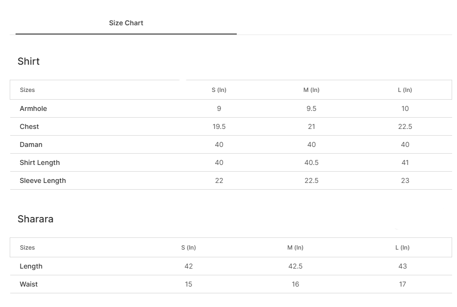The image size is (457, 307).
Task: Click the Sharara Length value 42.5
Action: pos(296,266)
